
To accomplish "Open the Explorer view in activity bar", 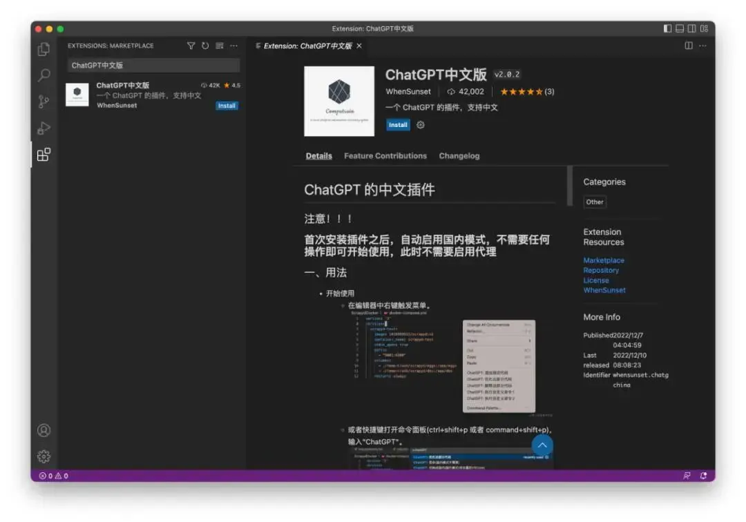I will pyautogui.click(x=44, y=48).
